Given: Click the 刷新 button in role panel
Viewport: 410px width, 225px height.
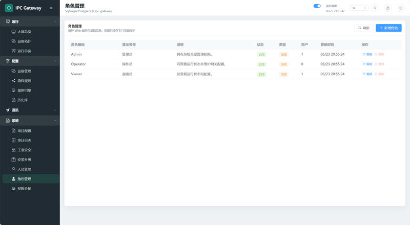Looking at the screenshot, I should (x=364, y=28).
